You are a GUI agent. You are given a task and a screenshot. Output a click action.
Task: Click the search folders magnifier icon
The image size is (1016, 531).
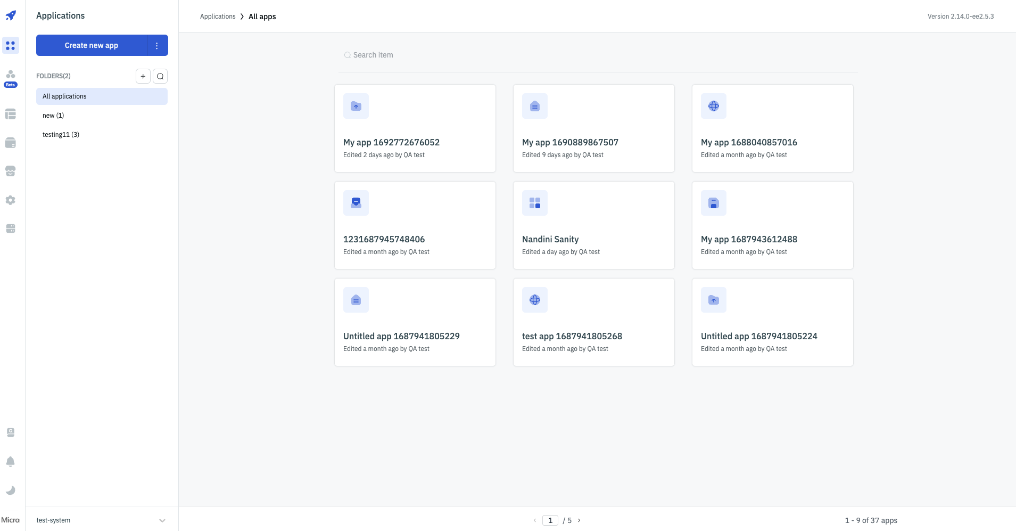pyautogui.click(x=160, y=76)
